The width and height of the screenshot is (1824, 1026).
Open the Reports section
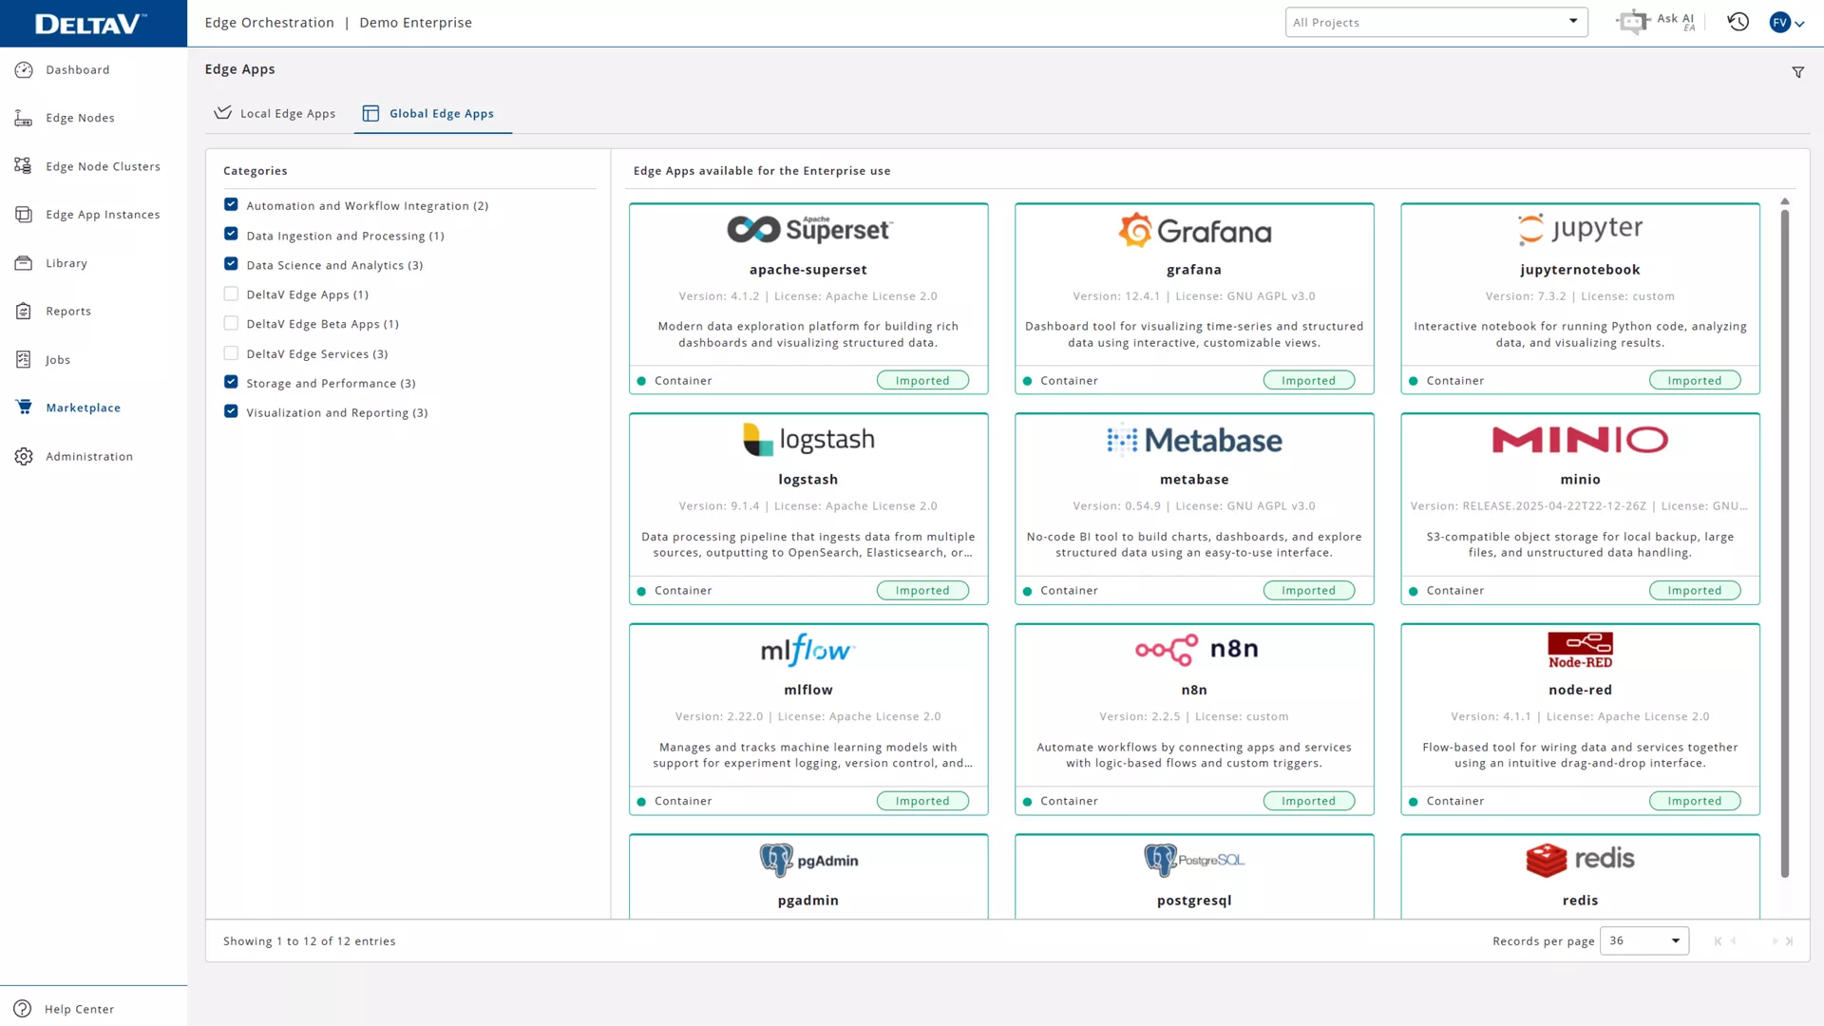(67, 311)
